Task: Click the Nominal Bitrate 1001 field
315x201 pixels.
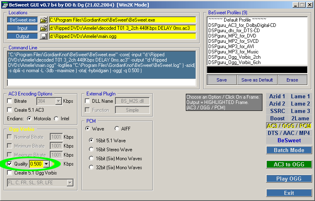Action: click(x=56, y=137)
